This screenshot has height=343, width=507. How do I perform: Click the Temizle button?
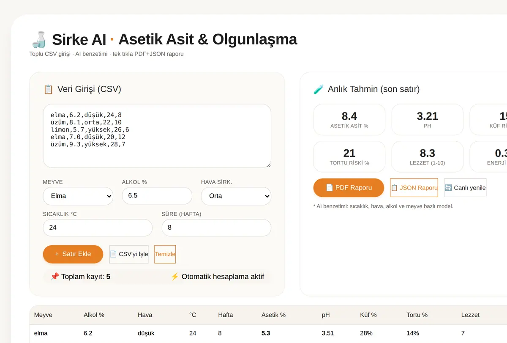165,254
